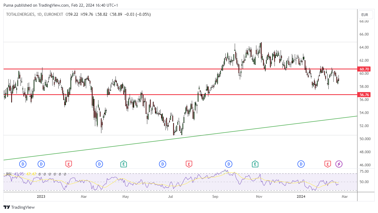This screenshot has width=378, height=213.
Task: Click the green earnings E marker near May
Action: pyautogui.click(x=123, y=164)
